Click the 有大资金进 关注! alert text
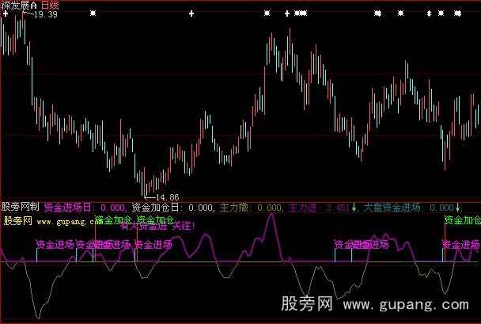481x324 pixels. click(x=157, y=227)
